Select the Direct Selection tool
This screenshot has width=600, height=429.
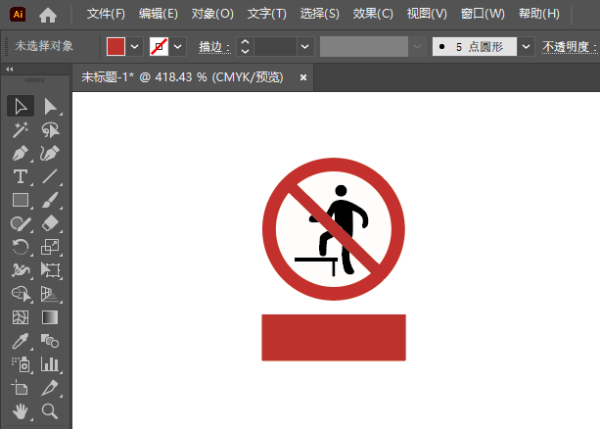pos(50,106)
